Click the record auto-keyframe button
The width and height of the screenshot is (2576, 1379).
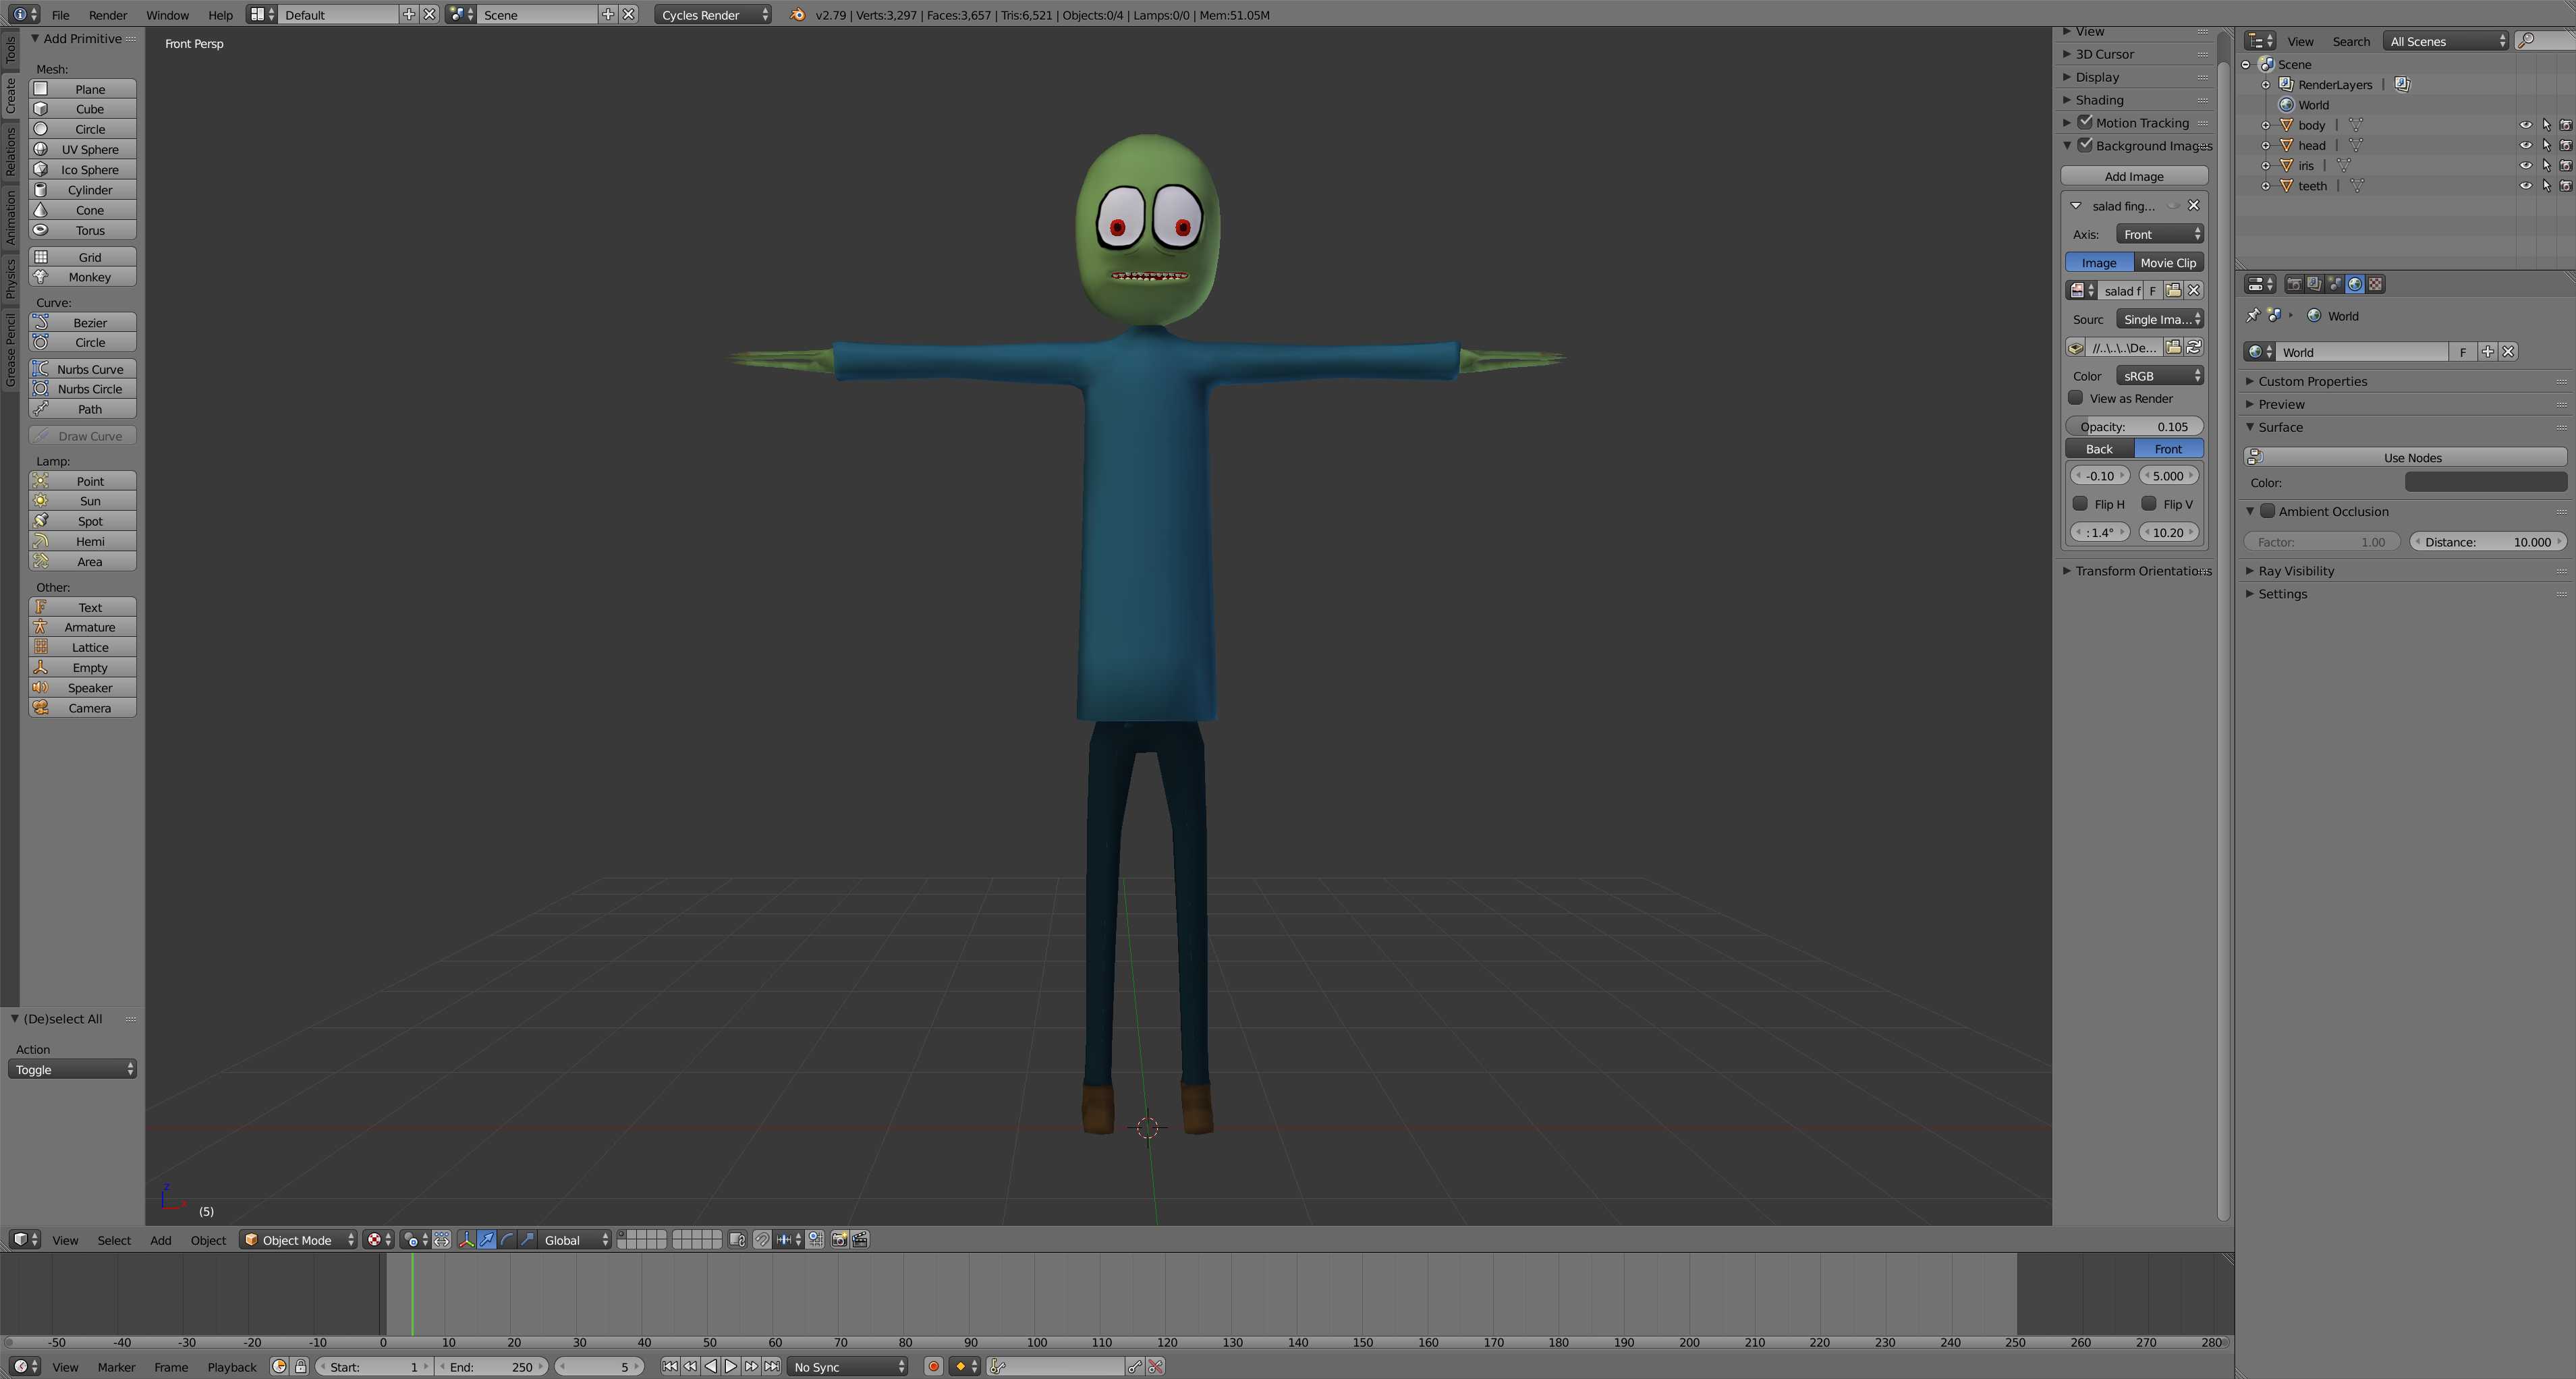click(933, 1366)
